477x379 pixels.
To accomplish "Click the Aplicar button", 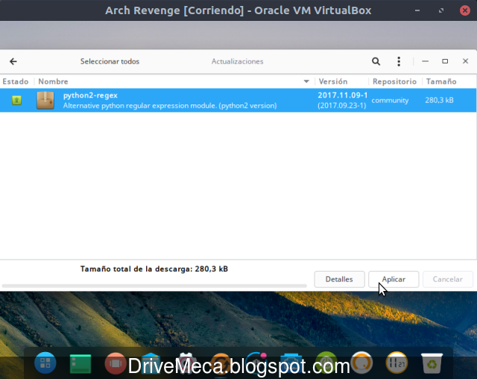I will point(394,279).
